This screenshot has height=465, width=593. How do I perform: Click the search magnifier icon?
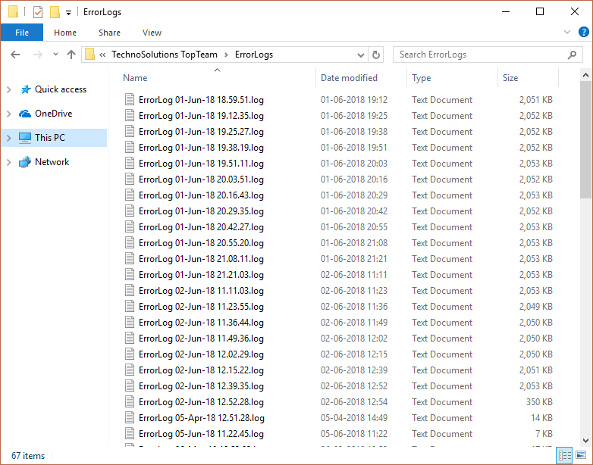573,55
